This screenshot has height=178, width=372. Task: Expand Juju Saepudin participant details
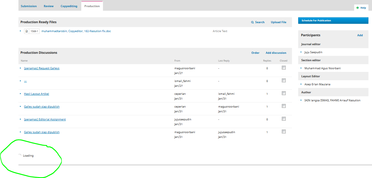[301, 52]
